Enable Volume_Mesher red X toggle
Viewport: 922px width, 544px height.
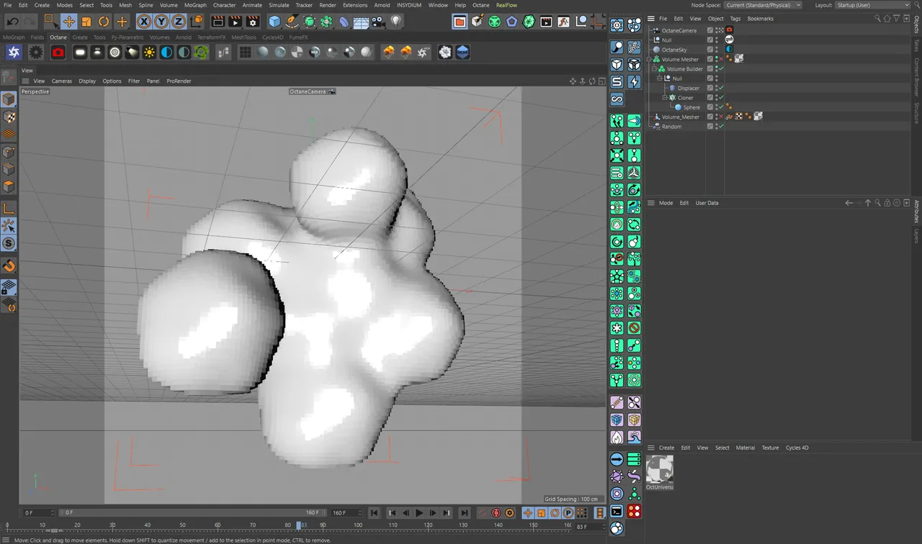[x=721, y=117]
